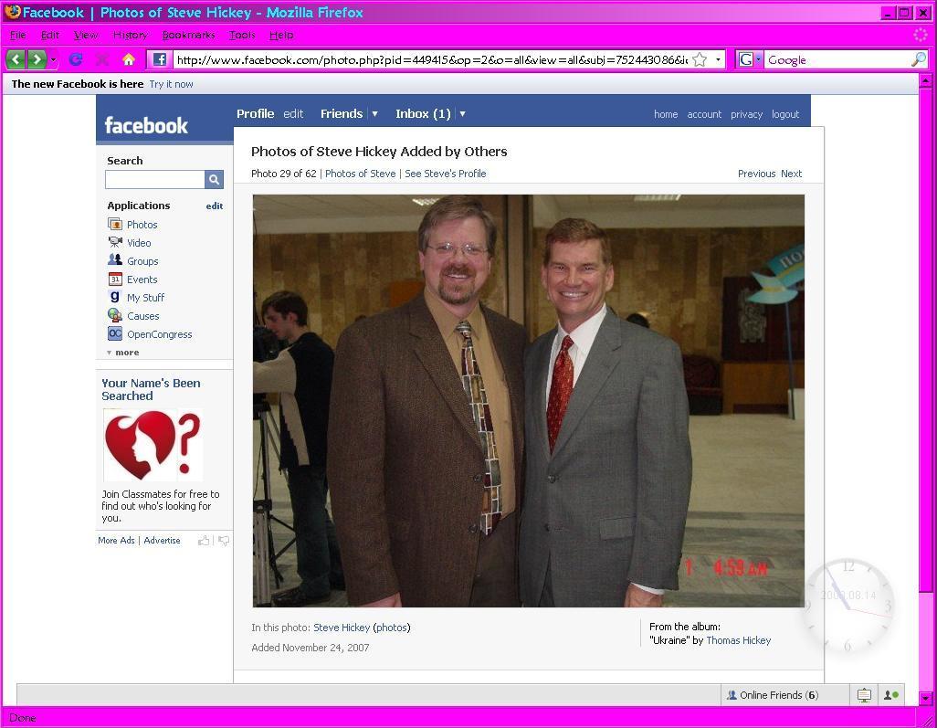The height and width of the screenshot is (728, 937).
Task: Open the Bookmarks menu
Action: point(189,36)
